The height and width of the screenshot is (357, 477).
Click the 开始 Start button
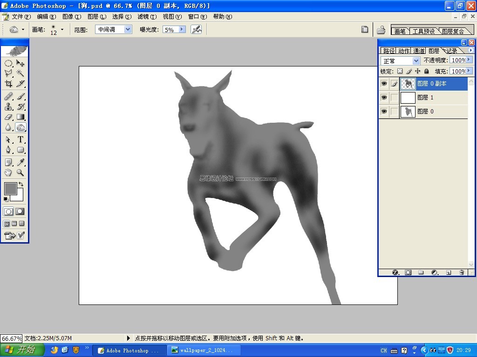point(21,350)
